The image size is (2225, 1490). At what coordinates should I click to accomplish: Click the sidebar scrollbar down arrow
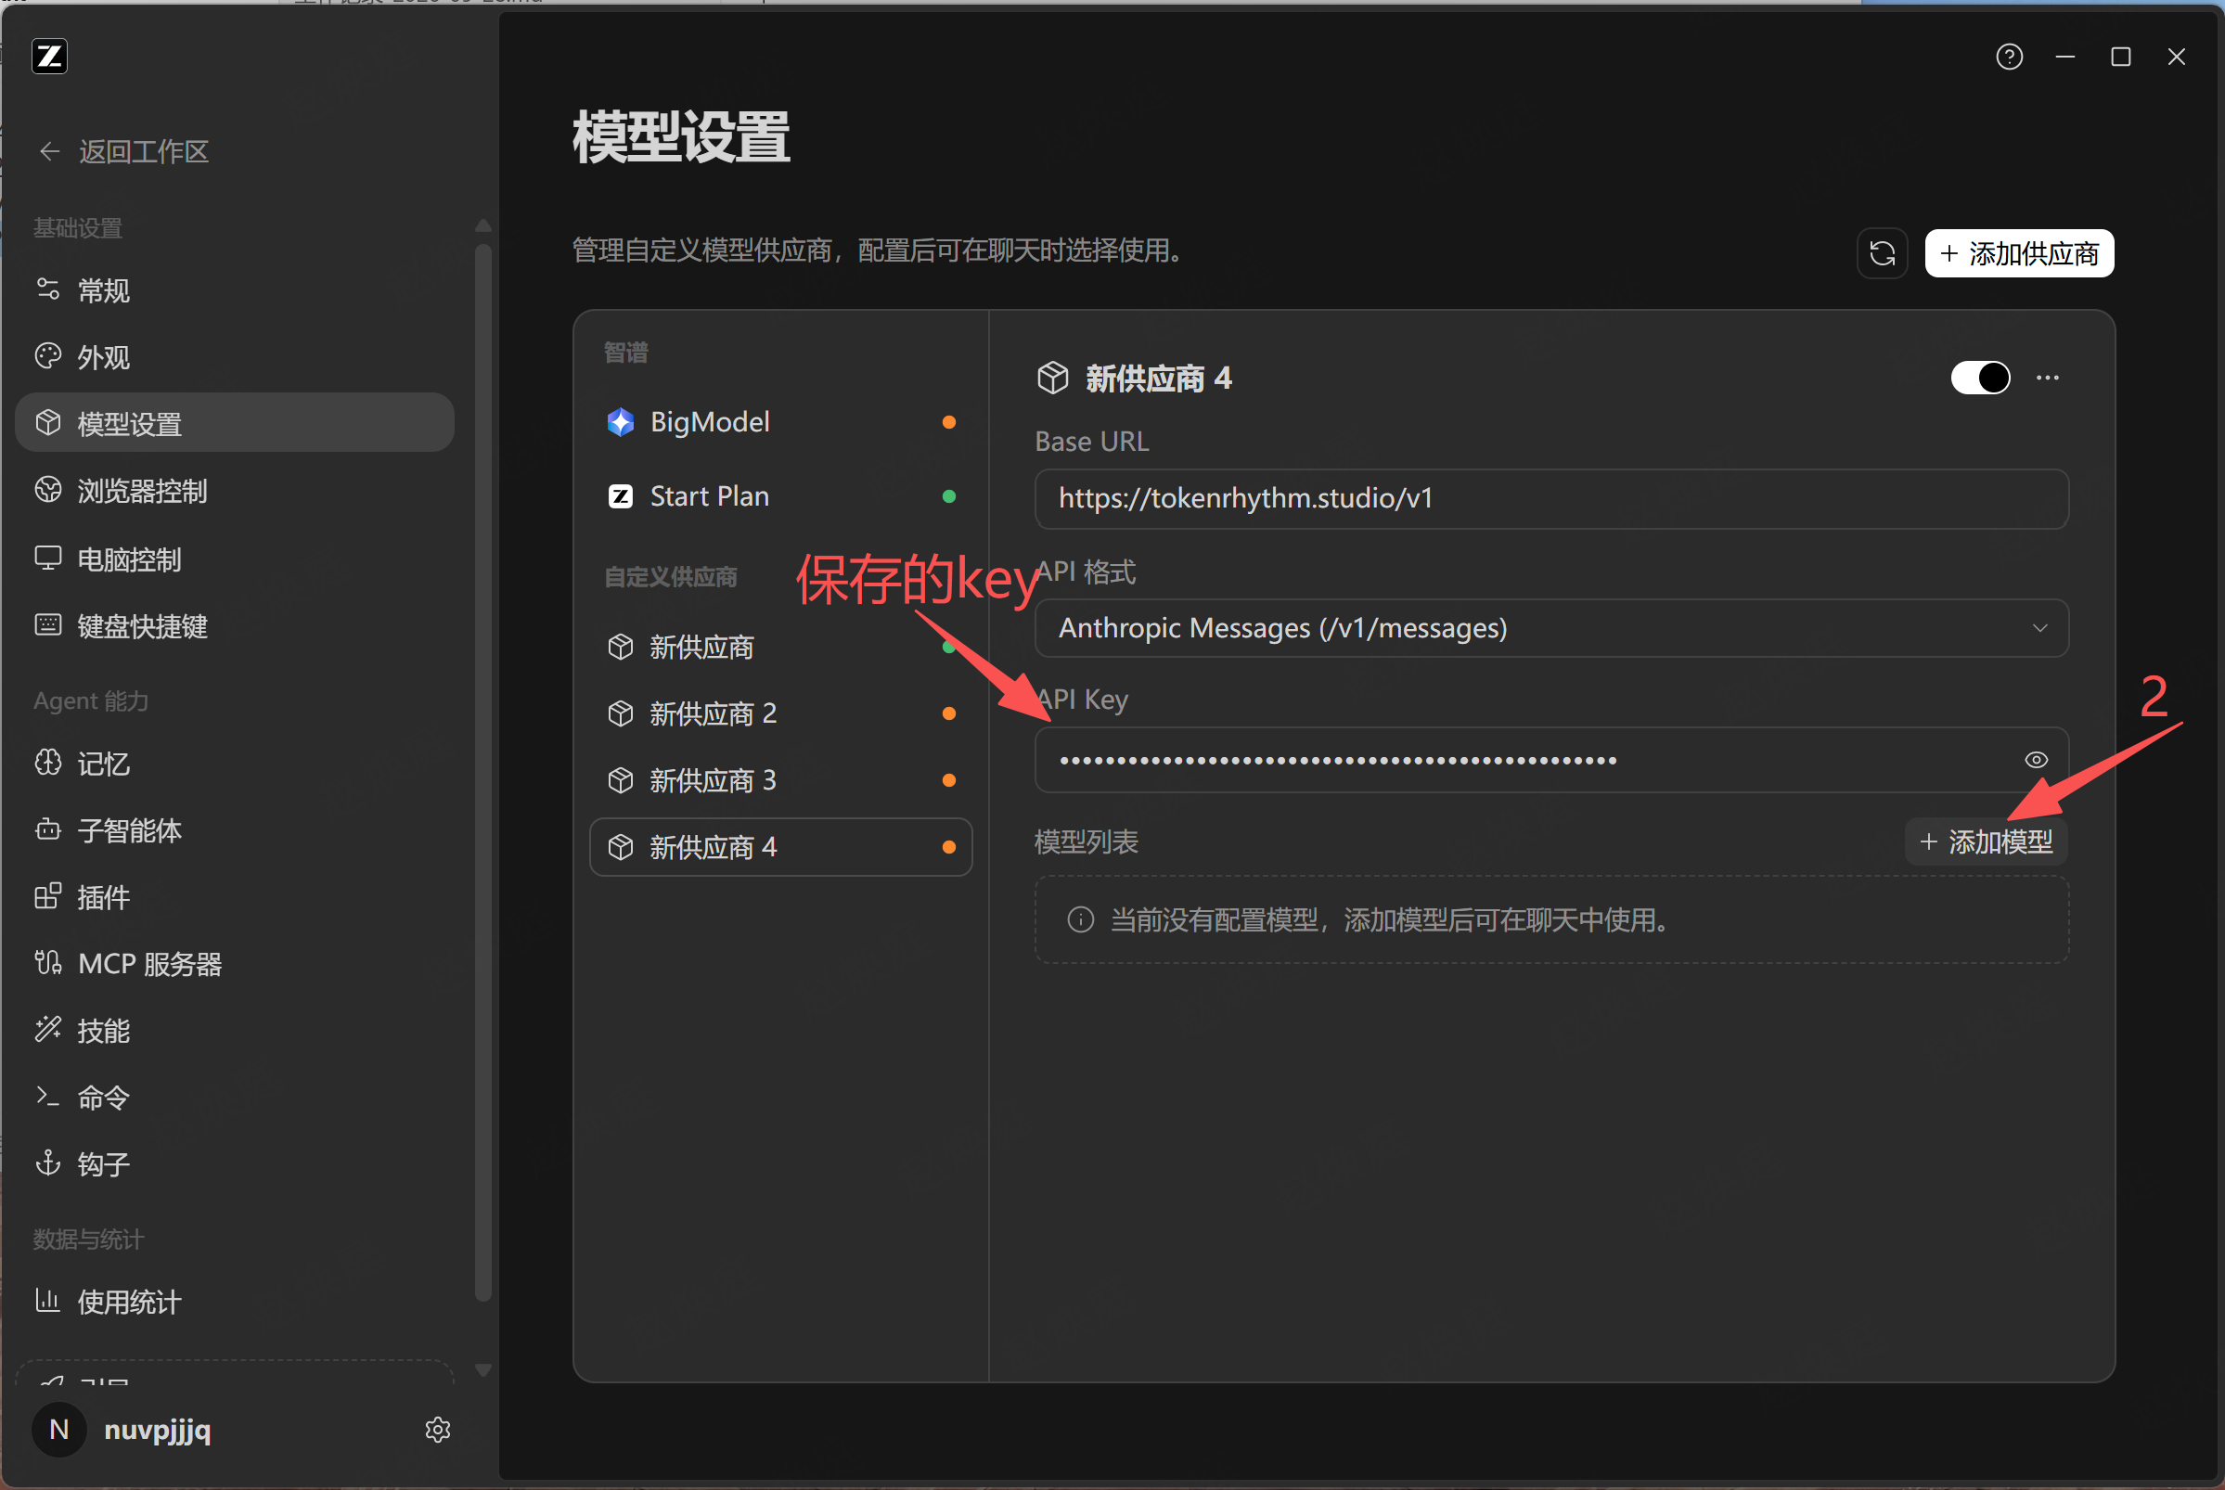(x=482, y=1370)
